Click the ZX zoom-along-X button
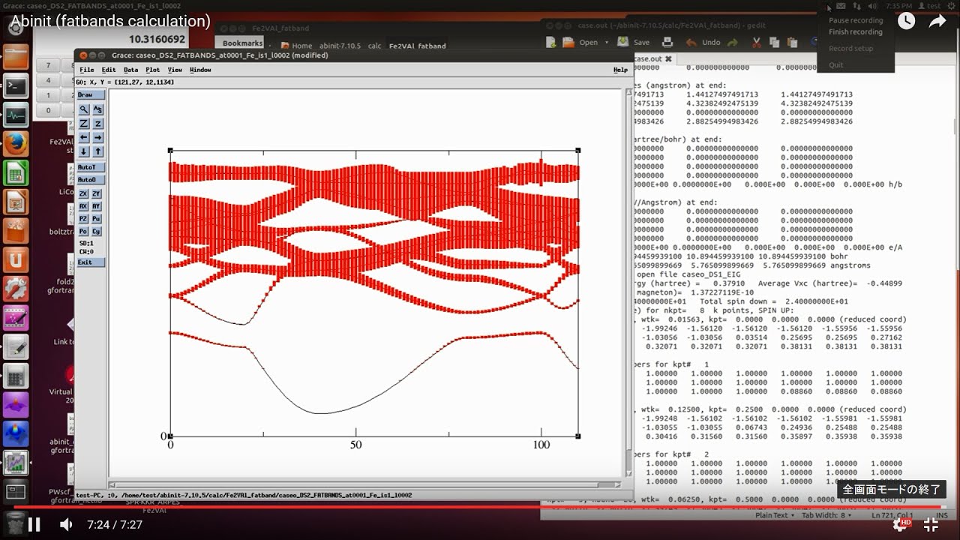 pos(83,193)
